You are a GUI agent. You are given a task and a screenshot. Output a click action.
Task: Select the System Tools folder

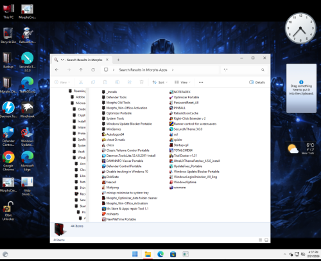[113, 118]
